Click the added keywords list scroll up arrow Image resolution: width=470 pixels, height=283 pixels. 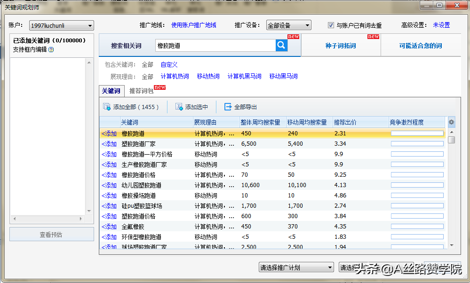[x=89, y=63]
